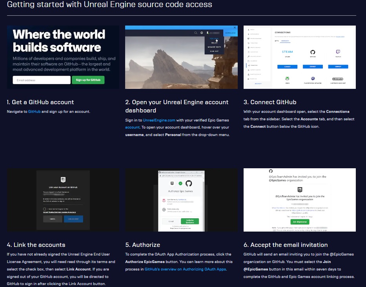Open the GitHub link in step 1
The width and height of the screenshot is (366, 287).
click(x=34, y=112)
